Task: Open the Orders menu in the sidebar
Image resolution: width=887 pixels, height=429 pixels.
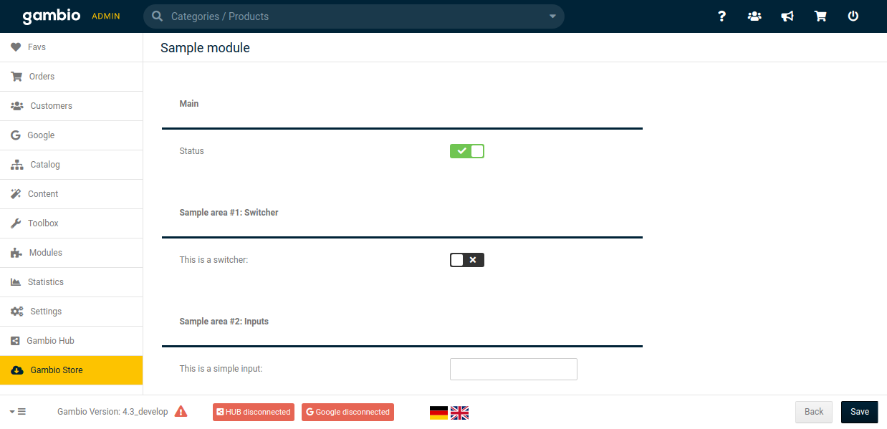Action: click(x=42, y=77)
